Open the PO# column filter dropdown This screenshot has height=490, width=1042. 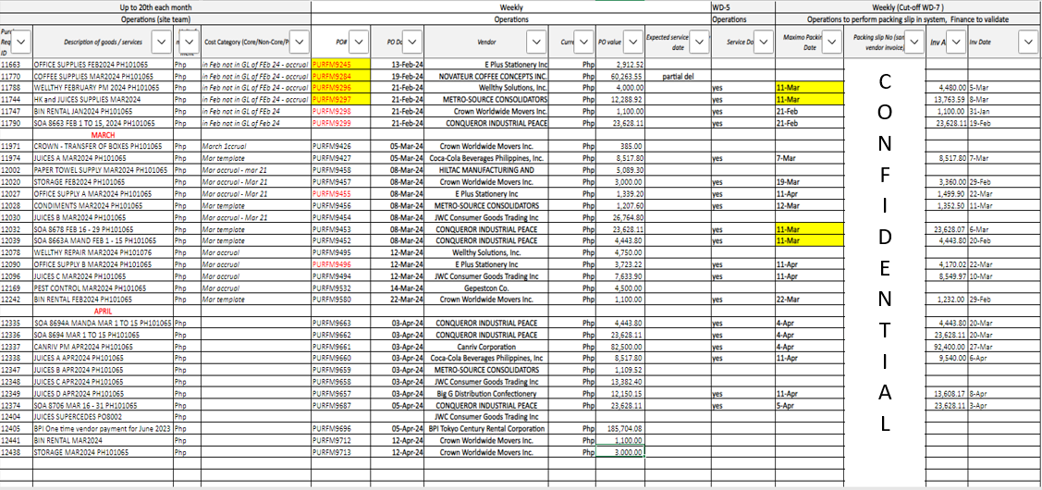point(358,42)
